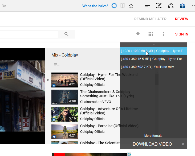Open Edge's three-dots More menu

193,6
